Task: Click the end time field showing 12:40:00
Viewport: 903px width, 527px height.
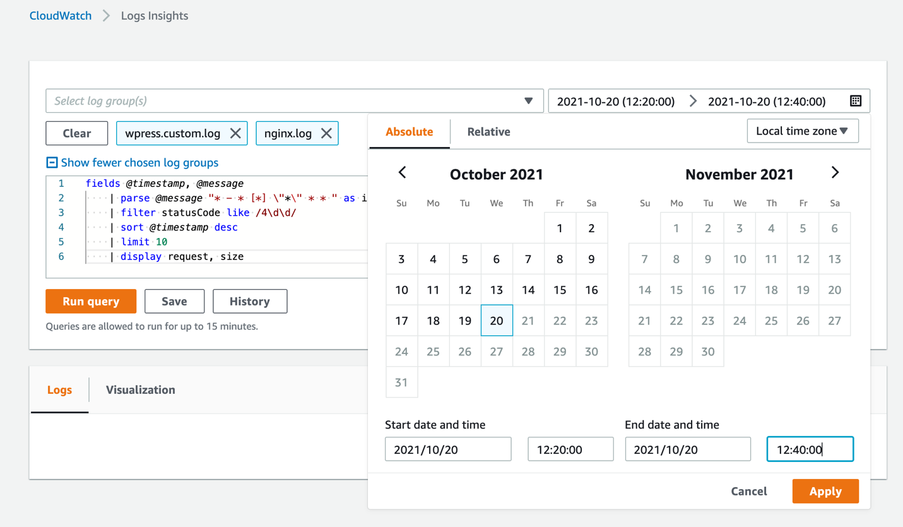Action: tap(810, 448)
